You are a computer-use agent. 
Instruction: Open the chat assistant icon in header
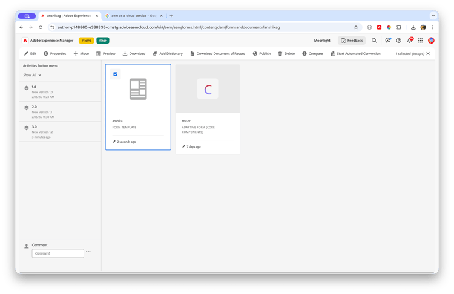click(387, 41)
